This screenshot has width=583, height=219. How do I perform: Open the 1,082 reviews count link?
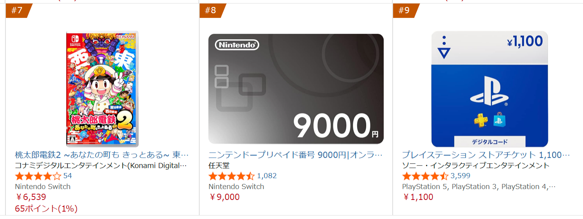tap(267, 176)
